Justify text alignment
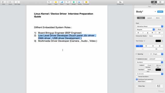The width and height of the screenshot is (165, 93). 160,46
